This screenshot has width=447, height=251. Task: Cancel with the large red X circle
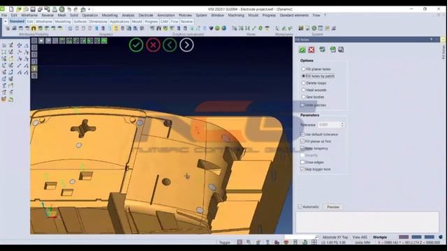coord(153,45)
